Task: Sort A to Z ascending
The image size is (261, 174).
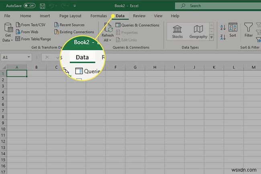Action: pos(223,27)
